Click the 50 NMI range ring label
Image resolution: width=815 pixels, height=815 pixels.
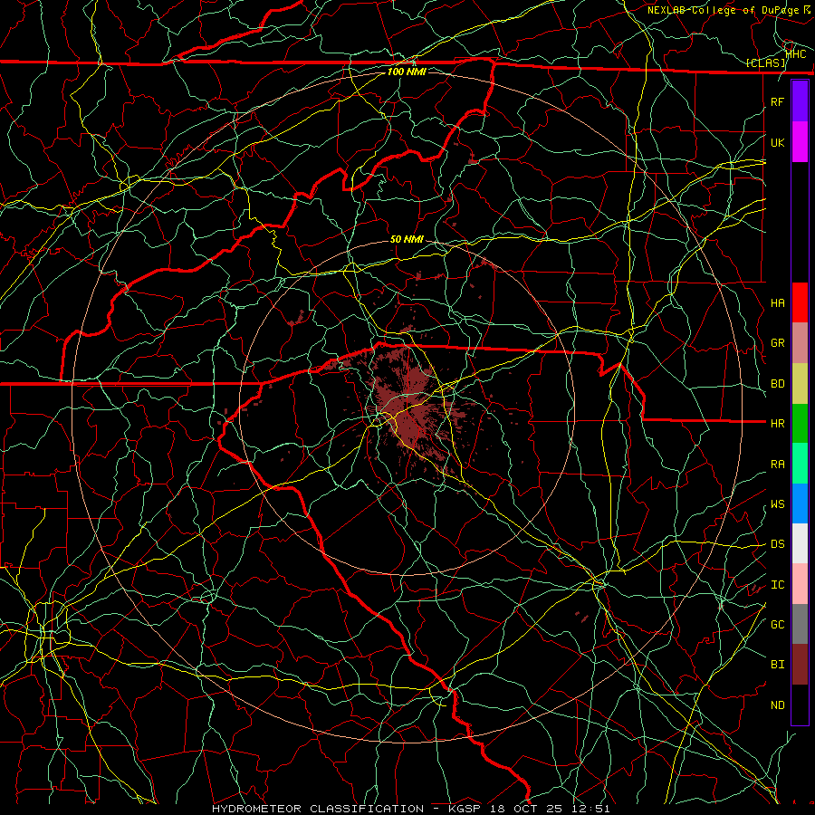[407, 239]
